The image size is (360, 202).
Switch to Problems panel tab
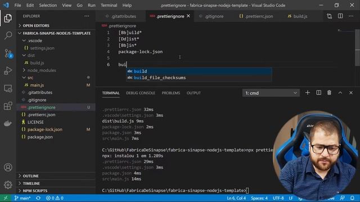tap(171, 93)
